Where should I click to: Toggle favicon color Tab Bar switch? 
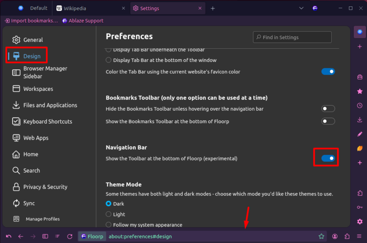[x=328, y=72]
